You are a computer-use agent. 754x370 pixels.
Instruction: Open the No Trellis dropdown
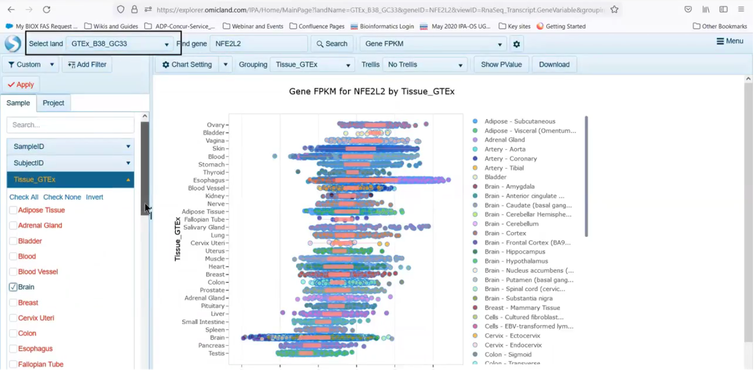[425, 64]
